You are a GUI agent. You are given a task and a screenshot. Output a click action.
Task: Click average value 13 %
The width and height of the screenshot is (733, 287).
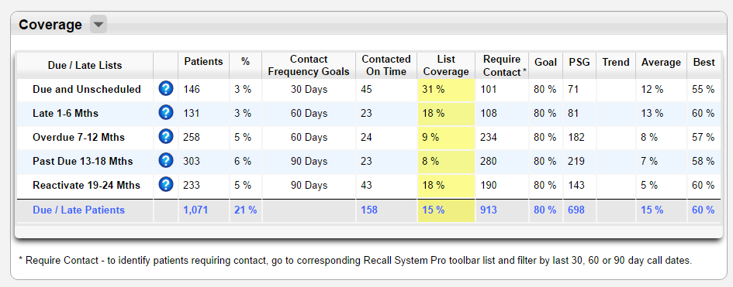[652, 113]
